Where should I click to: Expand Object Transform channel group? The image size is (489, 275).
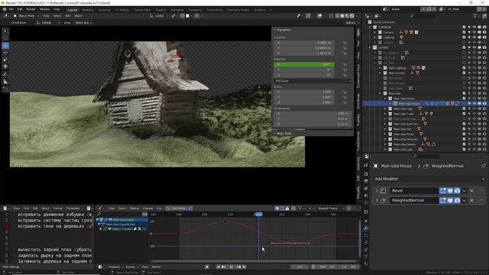click(x=100, y=229)
